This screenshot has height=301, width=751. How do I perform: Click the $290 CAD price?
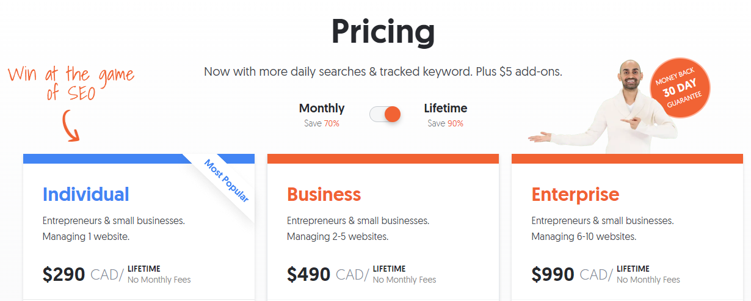[83, 274]
